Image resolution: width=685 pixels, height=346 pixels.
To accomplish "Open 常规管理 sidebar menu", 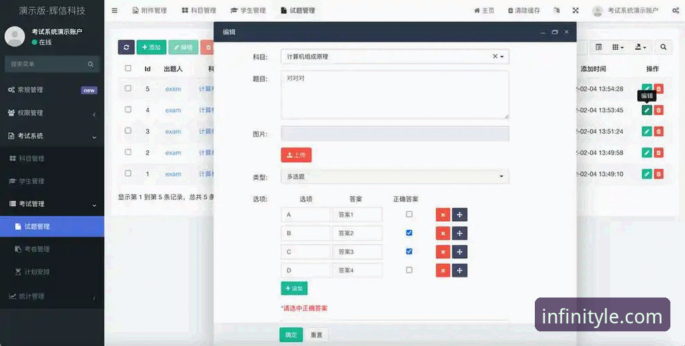I will [52, 90].
